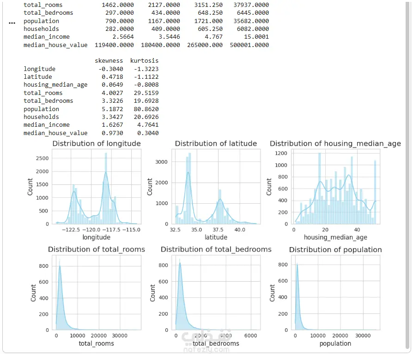Click the population kurtosis value 80.8620
The height and width of the screenshot is (354, 413).
146,109
